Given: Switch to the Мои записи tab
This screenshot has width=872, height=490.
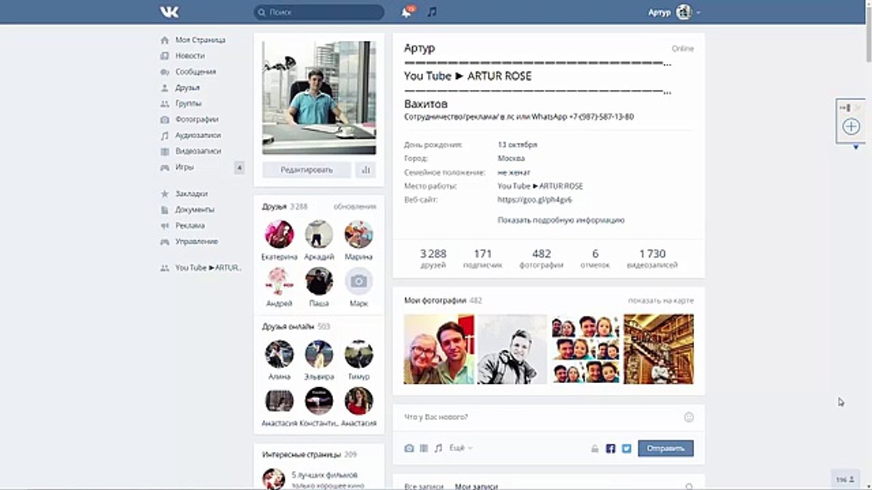Looking at the screenshot, I should click(476, 487).
